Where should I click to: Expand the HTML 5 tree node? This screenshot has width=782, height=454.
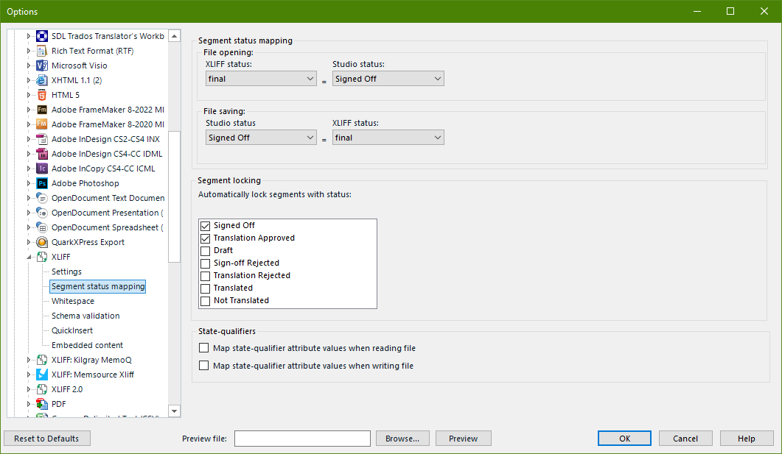29,95
